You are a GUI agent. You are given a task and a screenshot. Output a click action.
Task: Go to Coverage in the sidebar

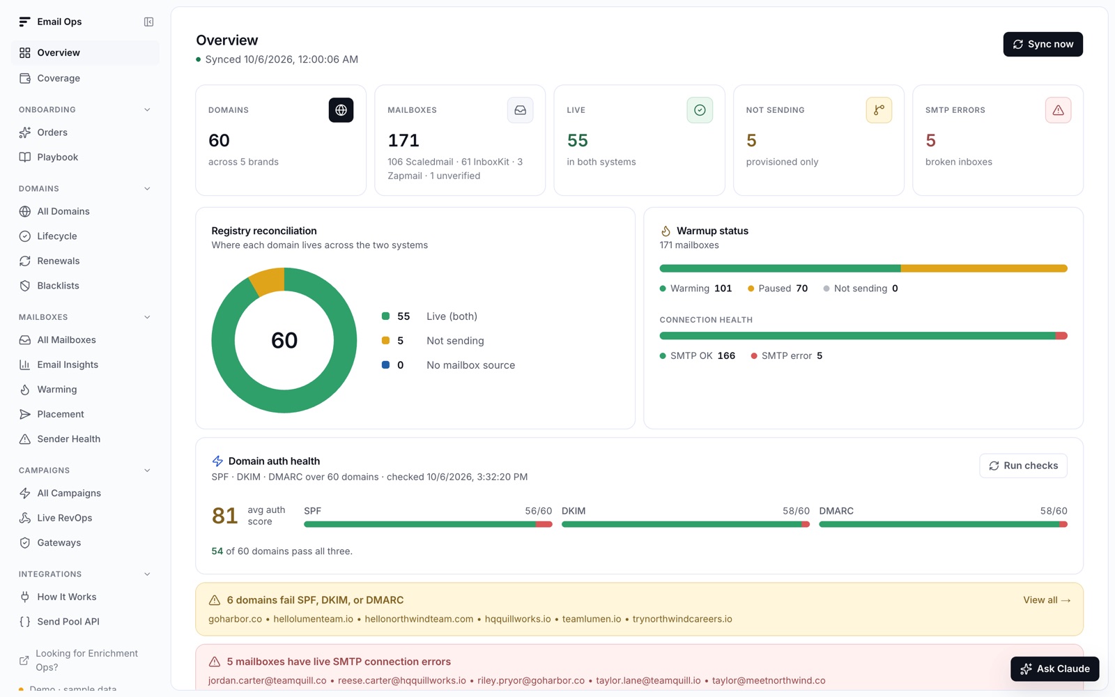(x=85, y=78)
